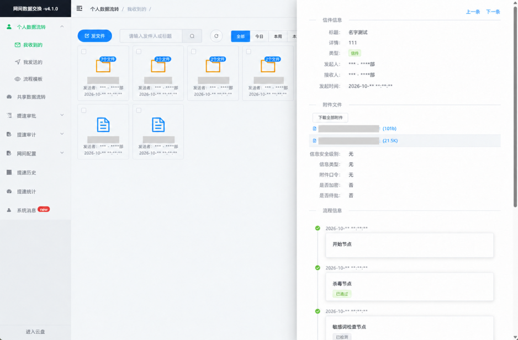Open 我发送的 via its paper plane icon
Viewport: 518px width, 340px height.
click(x=18, y=62)
